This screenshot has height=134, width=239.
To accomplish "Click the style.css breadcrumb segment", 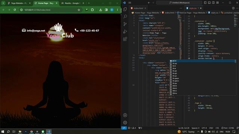I will [x=213, y=13].
